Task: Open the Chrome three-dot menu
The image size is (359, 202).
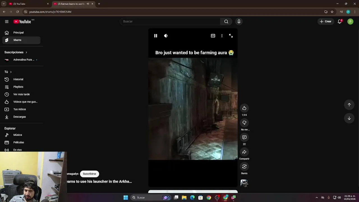Action: tap(355, 12)
